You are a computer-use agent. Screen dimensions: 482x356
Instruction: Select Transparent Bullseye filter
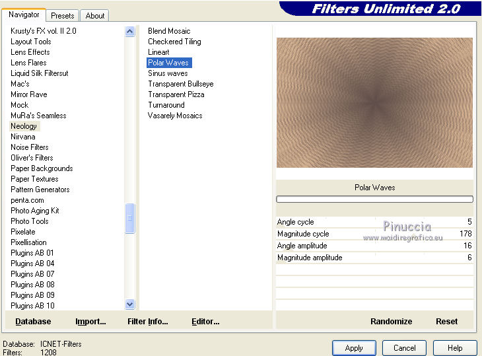click(x=181, y=84)
